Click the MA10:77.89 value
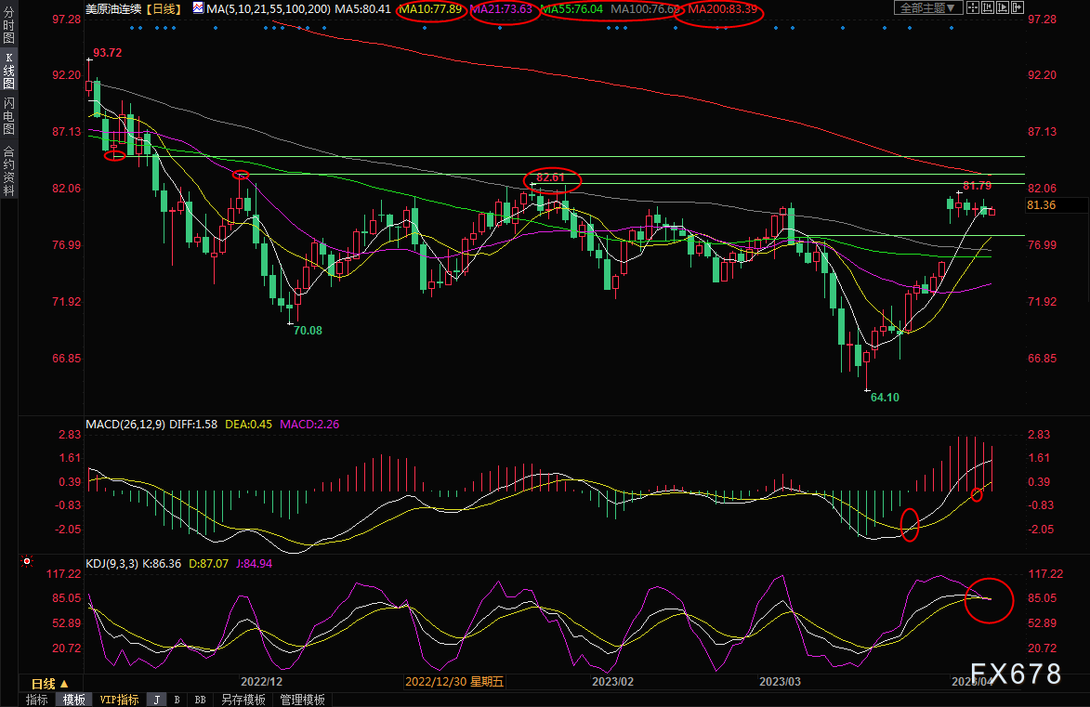This screenshot has width=1090, height=707. (x=430, y=9)
